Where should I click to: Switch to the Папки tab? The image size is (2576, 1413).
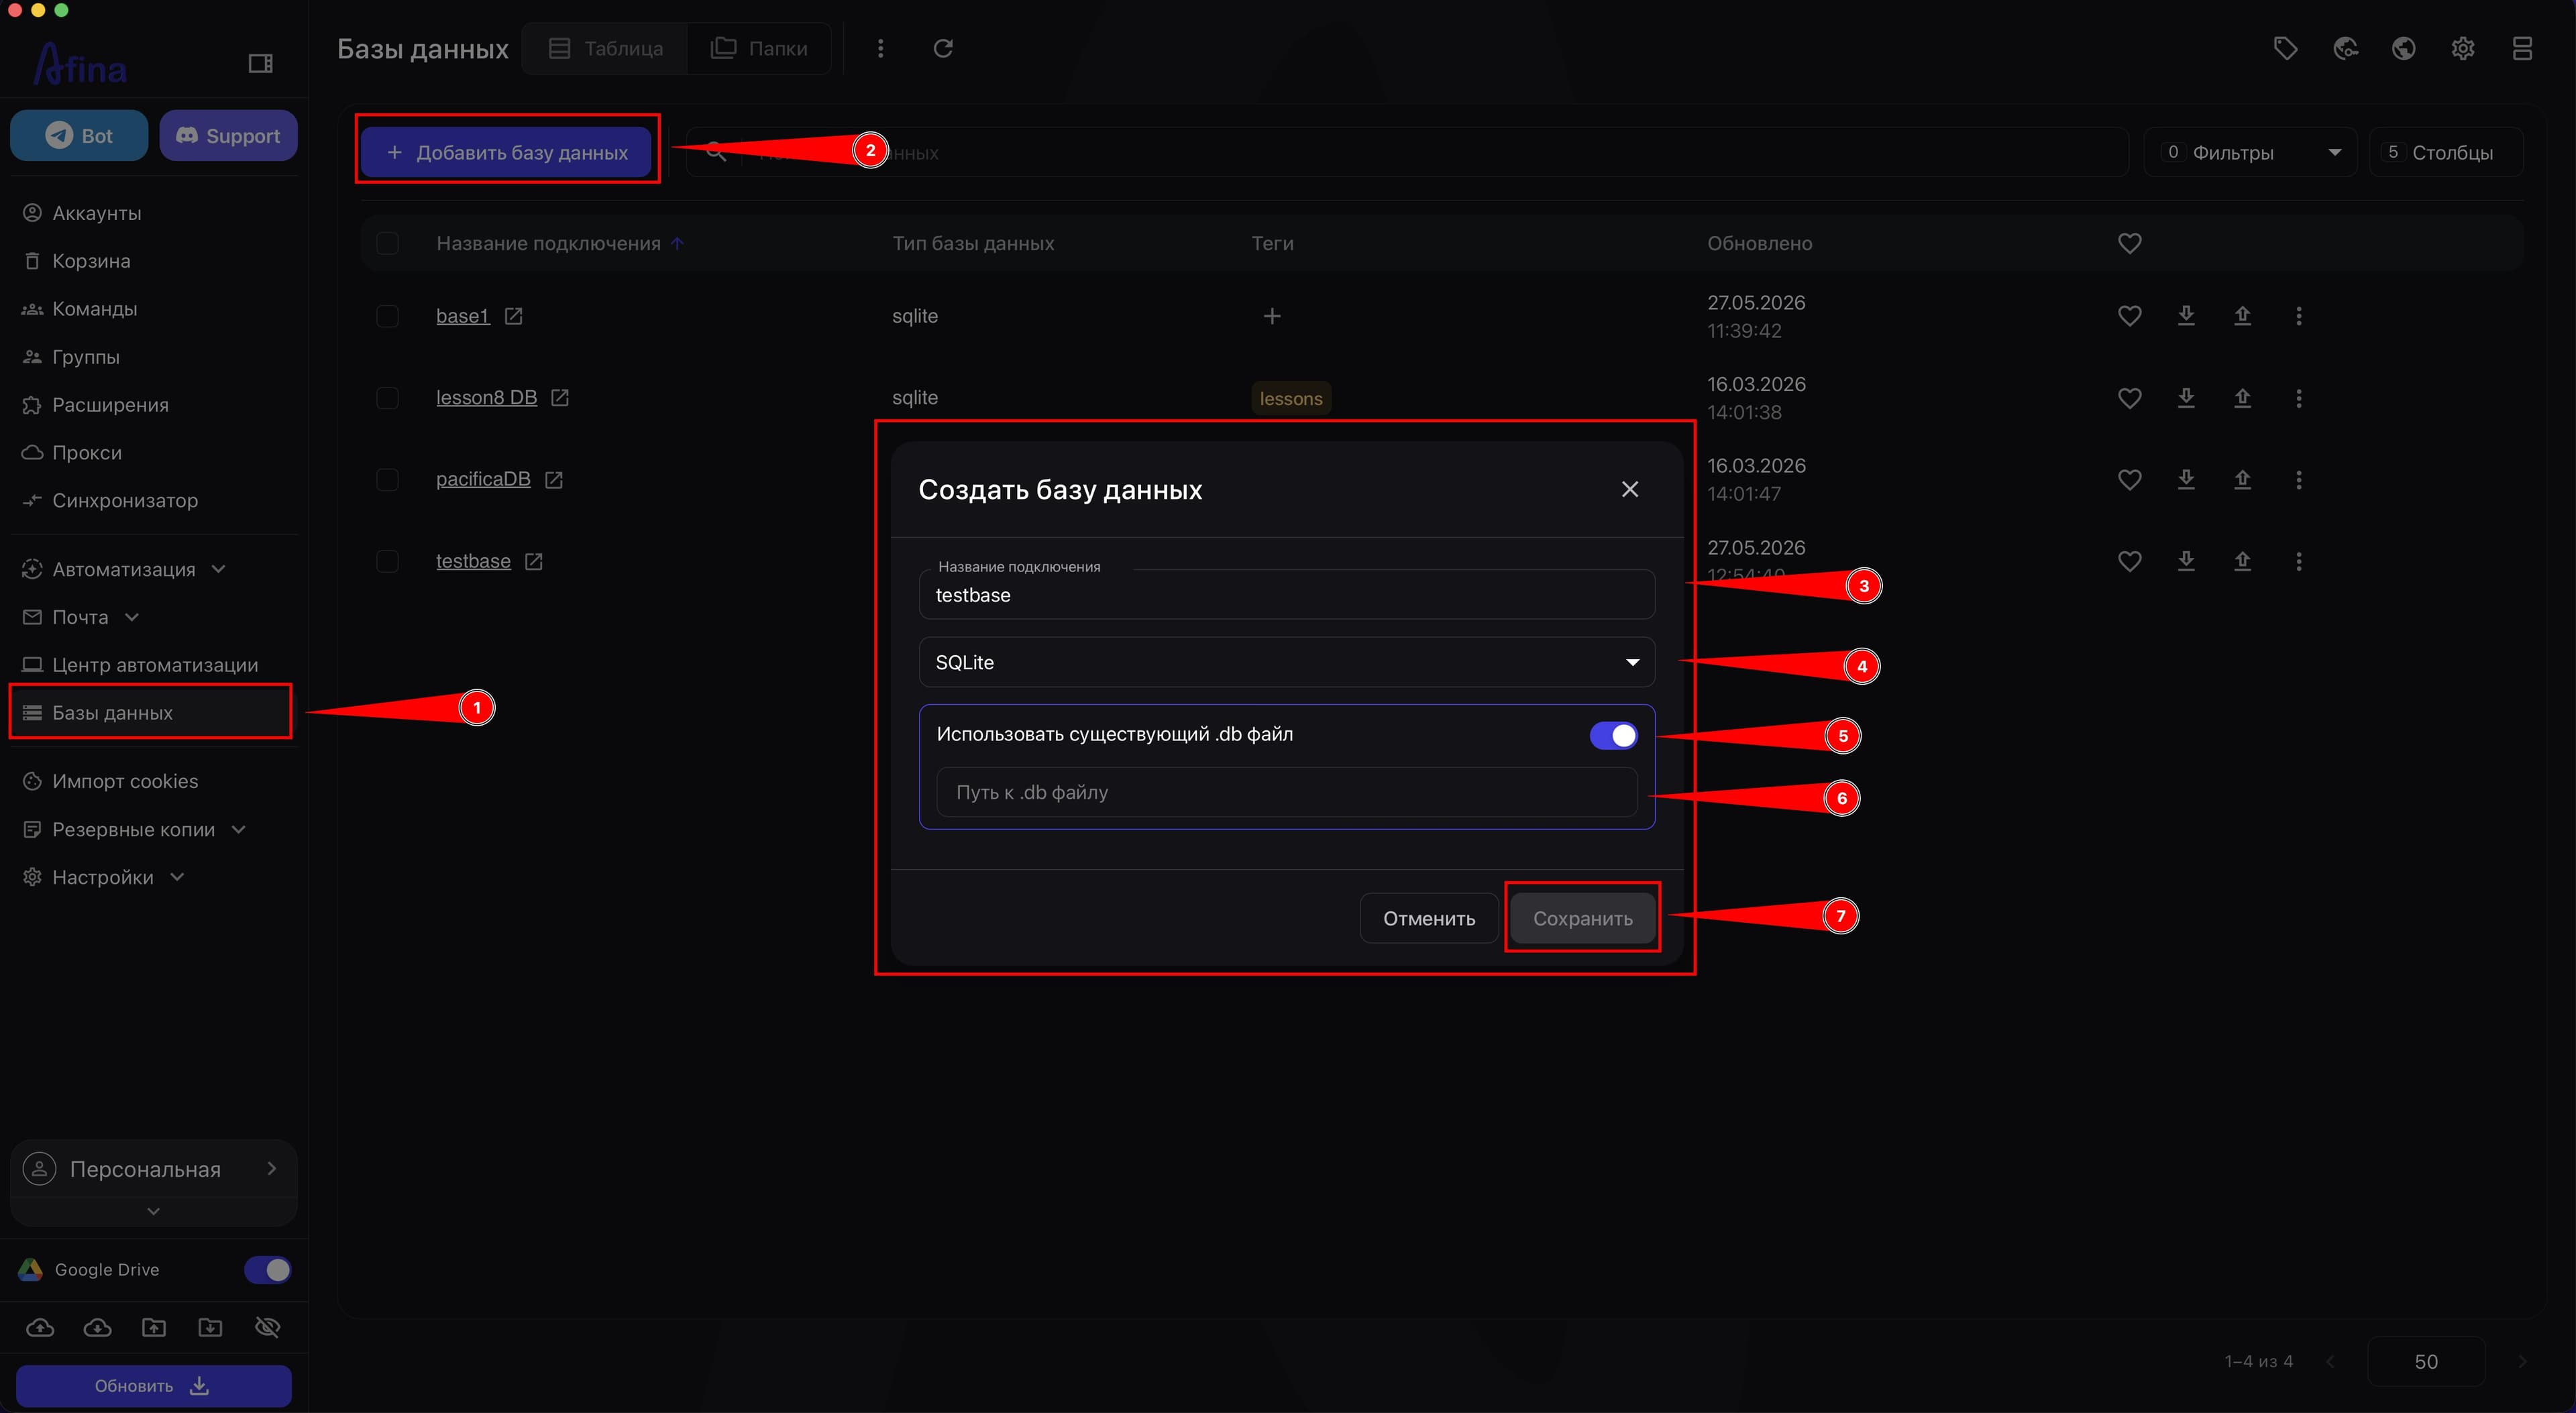[x=759, y=48]
